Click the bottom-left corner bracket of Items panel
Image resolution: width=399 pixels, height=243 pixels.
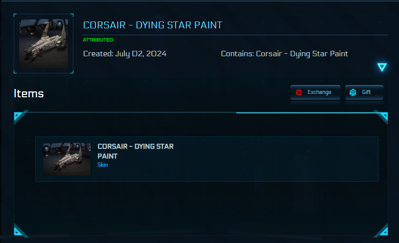click(18, 230)
